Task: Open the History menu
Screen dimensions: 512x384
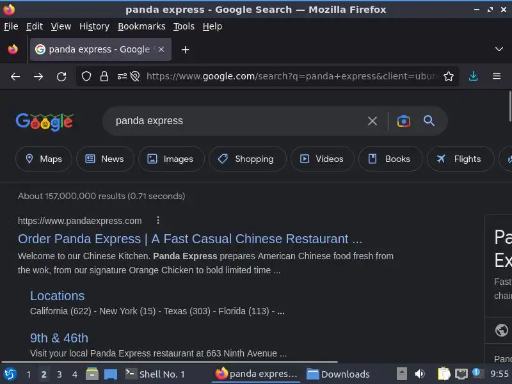Action: (x=94, y=26)
